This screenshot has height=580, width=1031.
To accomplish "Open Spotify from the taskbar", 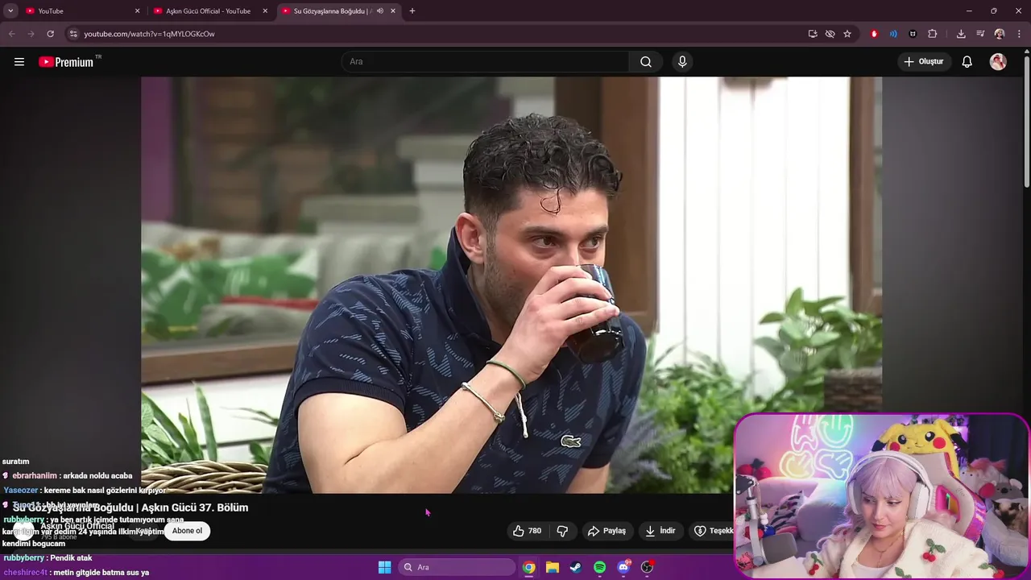I will [599, 567].
